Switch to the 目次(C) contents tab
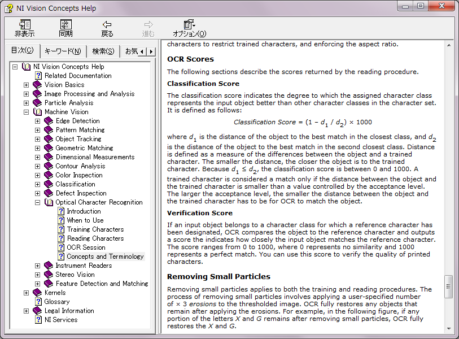The height and width of the screenshot is (339, 459). pyautogui.click(x=23, y=50)
